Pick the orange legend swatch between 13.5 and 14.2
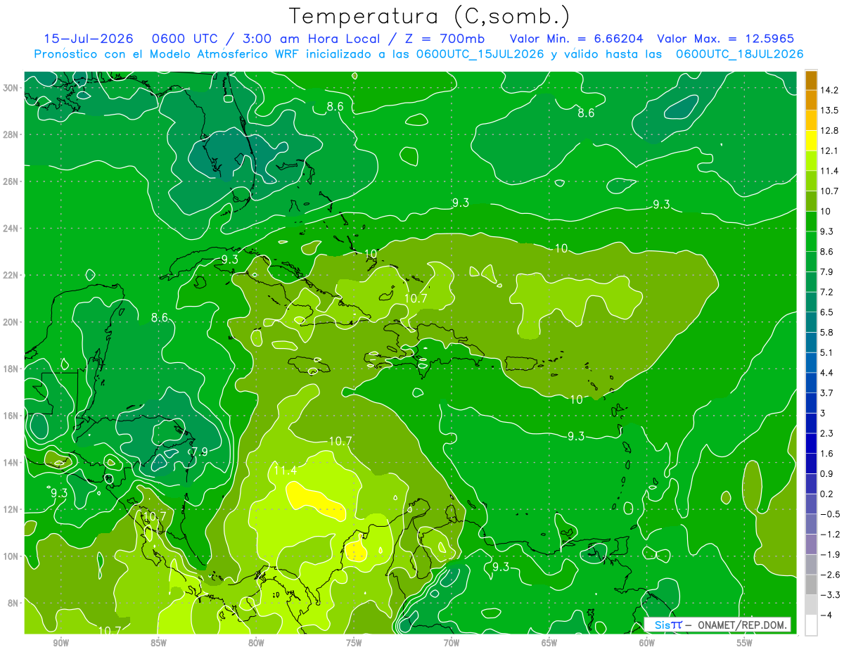The image size is (844, 652). (811, 100)
